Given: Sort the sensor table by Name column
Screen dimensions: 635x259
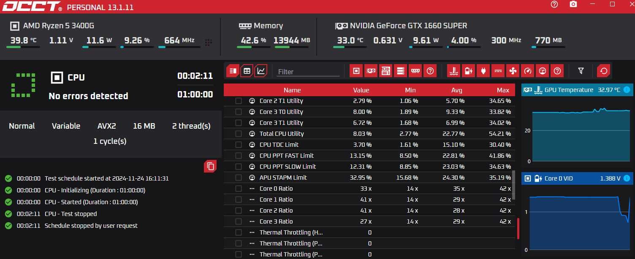Looking at the screenshot, I should [x=292, y=90].
